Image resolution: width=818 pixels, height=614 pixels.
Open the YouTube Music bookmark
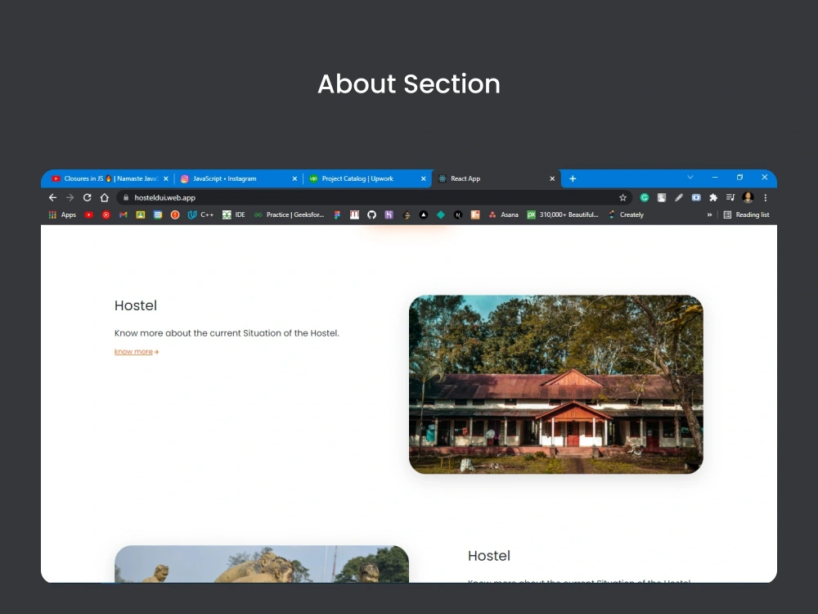[106, 214]
